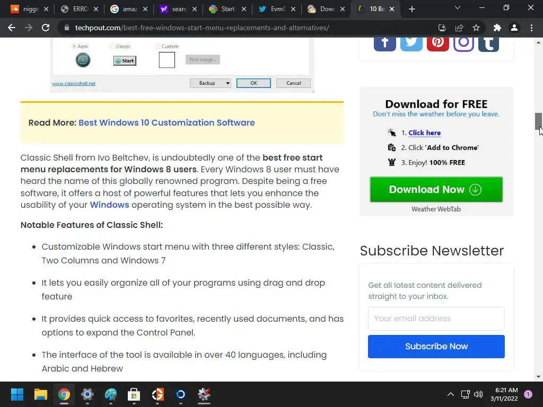Click the 'Click here' ad link
This screenshot has width=543, height=407.
(x=425, y=132)
